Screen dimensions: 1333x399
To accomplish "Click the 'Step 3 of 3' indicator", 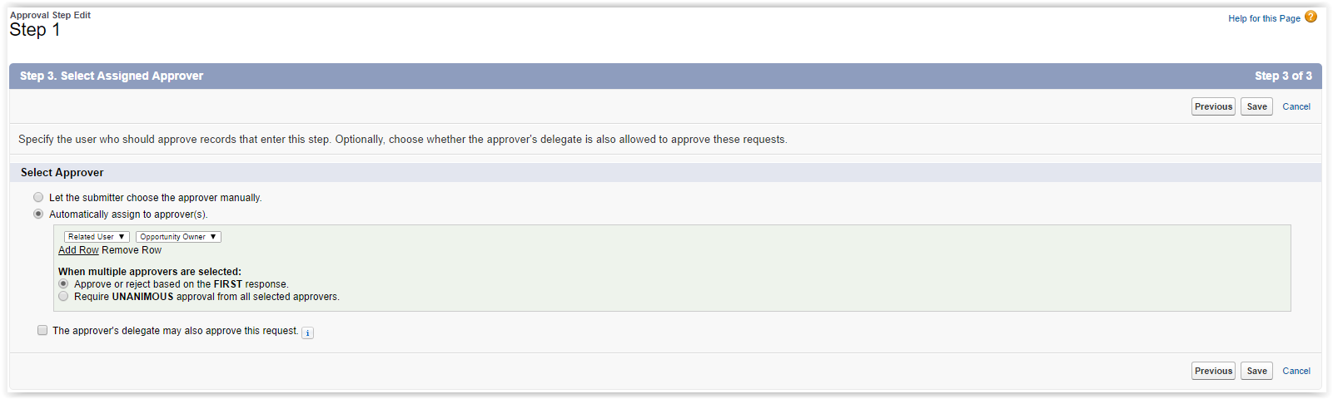I will pos(1283,76).
